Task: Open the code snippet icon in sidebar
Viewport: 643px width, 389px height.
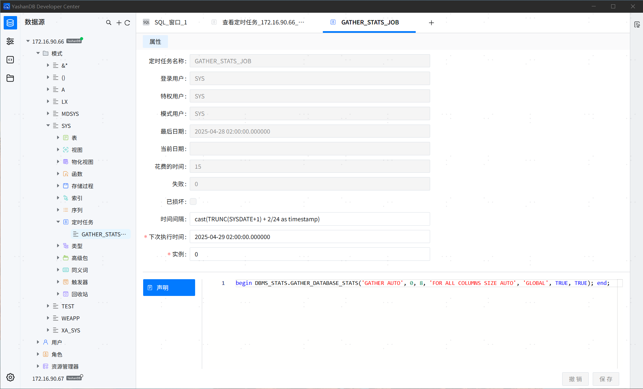Action: (10, 60)
